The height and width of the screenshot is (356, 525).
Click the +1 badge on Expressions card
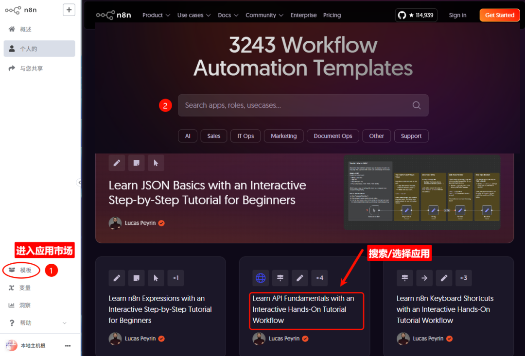176,278
